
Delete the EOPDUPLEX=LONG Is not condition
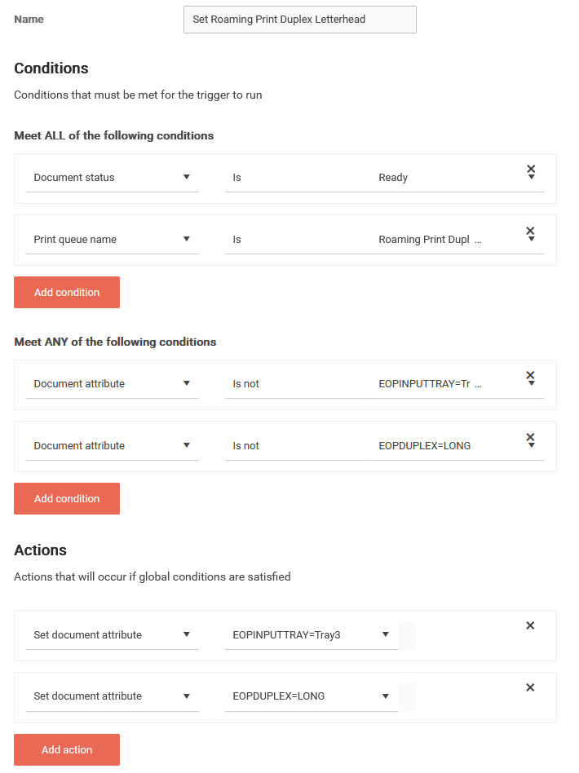[530, 437]
